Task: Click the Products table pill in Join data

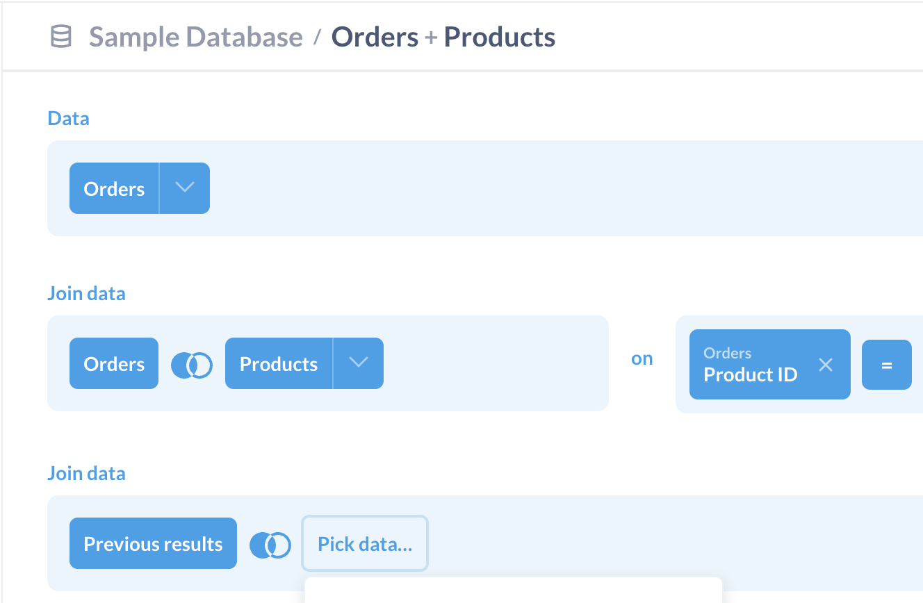Action: click(x=278, y=363)
